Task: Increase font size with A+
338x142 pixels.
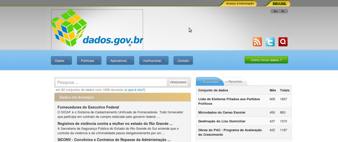Action: (276, 11)
